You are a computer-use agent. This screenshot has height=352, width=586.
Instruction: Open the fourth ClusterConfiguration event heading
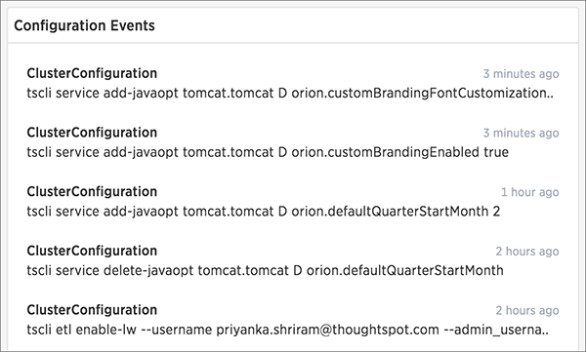click(x=92, y=251)
